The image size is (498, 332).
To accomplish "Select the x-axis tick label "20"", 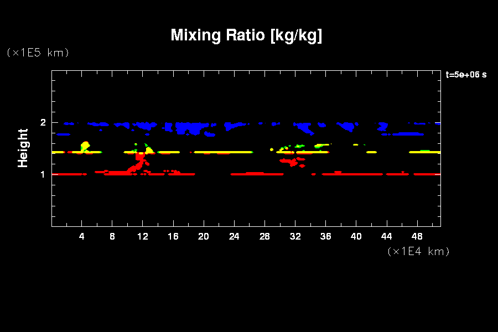I will pyautogui.click(x=204, y=236).
